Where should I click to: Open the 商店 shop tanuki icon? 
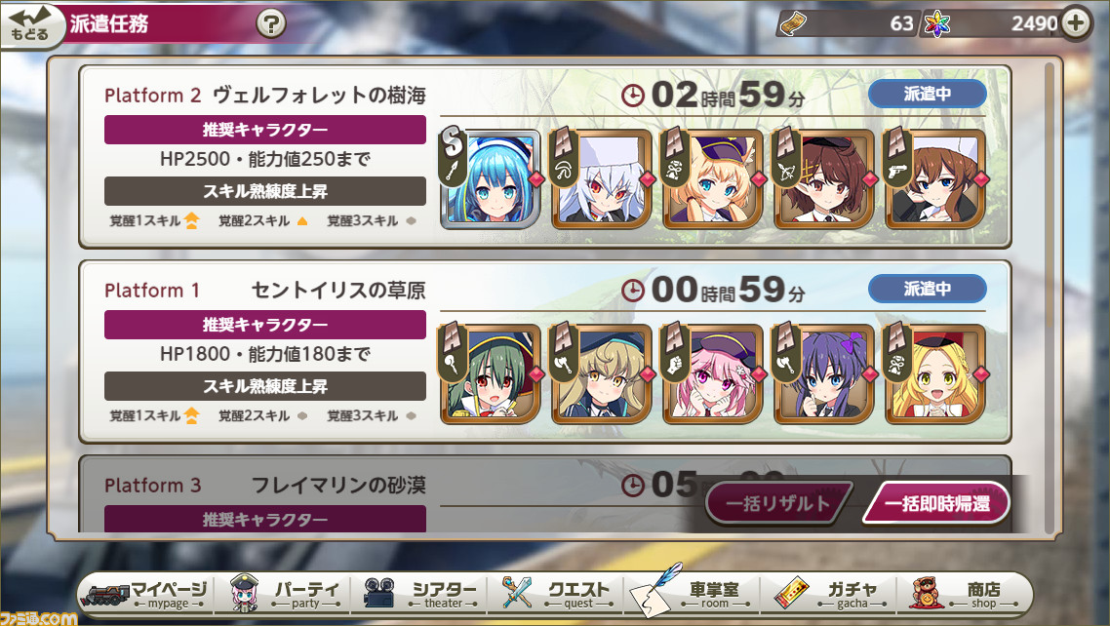[964, 593]
